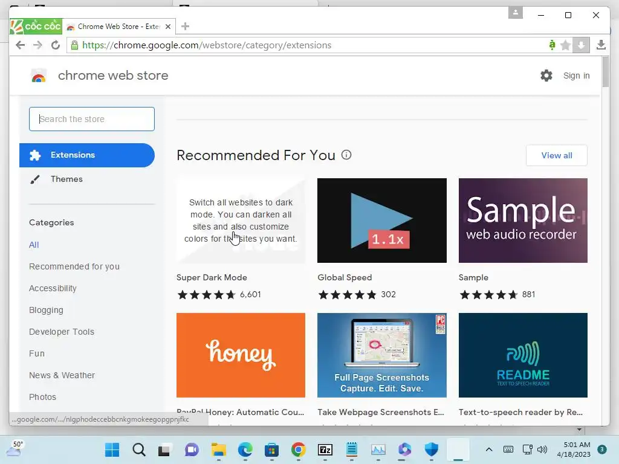Click the grey download arrow in address bar
The height and width of the screenshot is (464, 619).
coord(581,45)
